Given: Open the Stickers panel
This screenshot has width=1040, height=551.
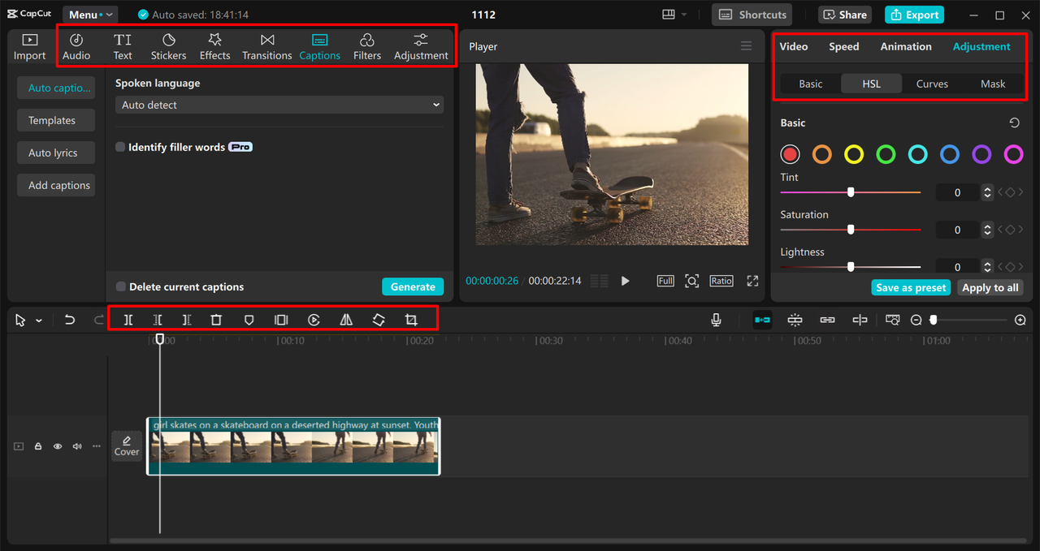Looking at the screenshot, I should pyautogui.click(x=168, y=47).
